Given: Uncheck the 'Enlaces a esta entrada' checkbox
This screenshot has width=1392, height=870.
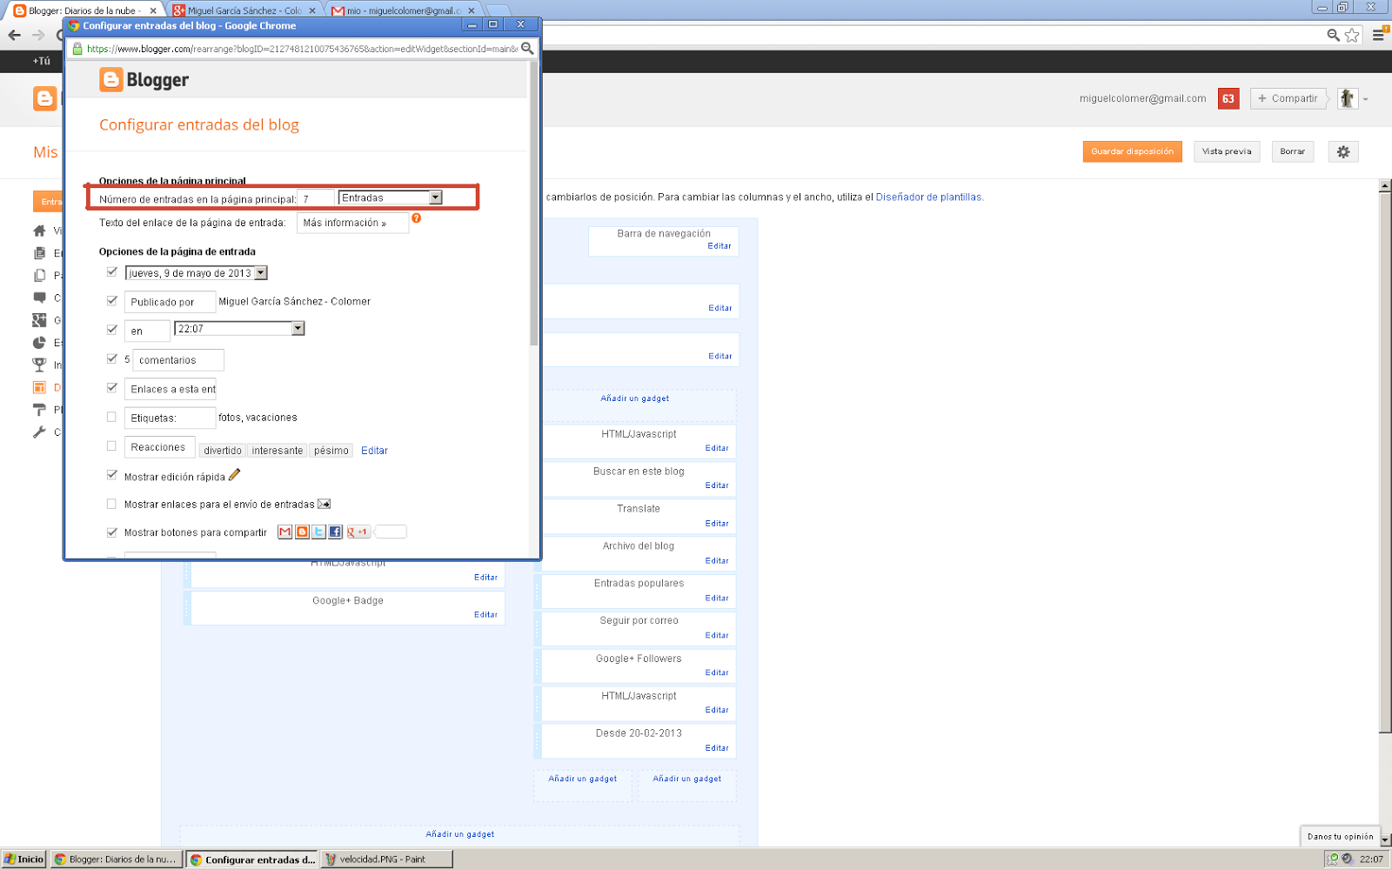Looking at the screenshot, I should click(111, 387).
